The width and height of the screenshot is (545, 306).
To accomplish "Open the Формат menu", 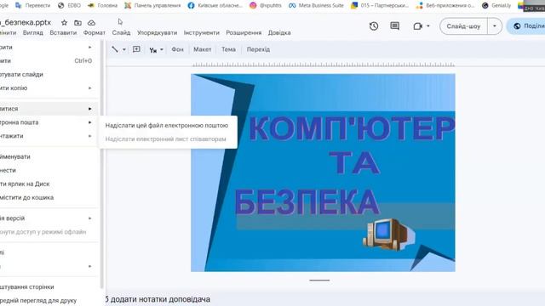I will pyautogui.click(x=95, y=32).
